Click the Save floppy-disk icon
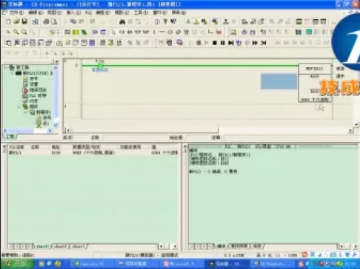The width and height of the screenshot is (360, 269). [24, 21]
